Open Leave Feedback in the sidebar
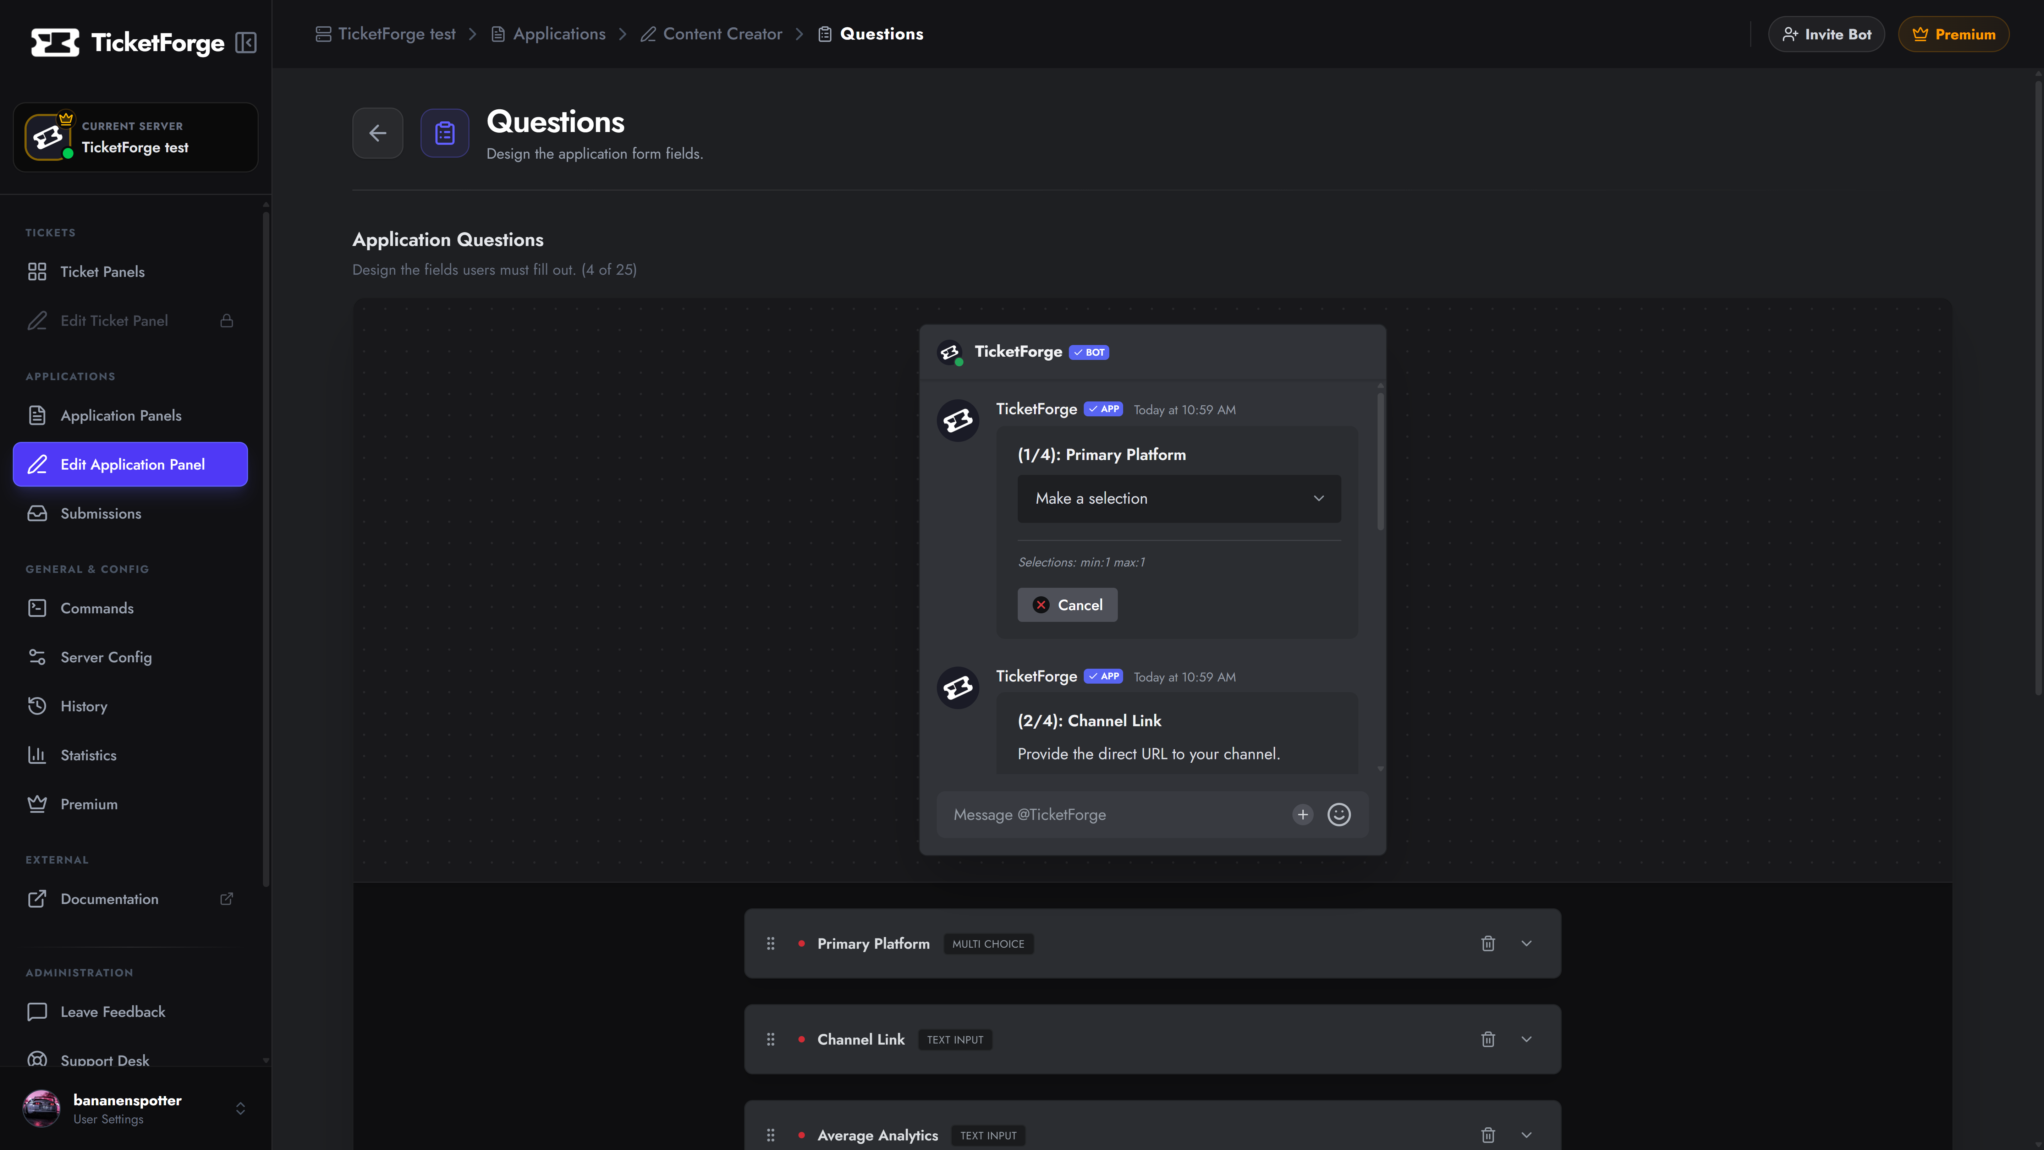2044x1150 pixels. pyautogui.click(x=130, y=1011)
